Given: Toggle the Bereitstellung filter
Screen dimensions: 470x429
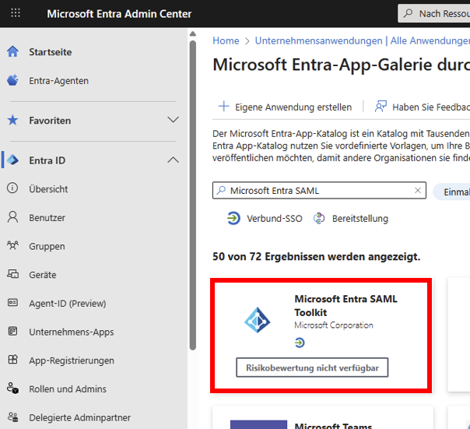Looking at the screenshot, I should click(x=351, y=219).
